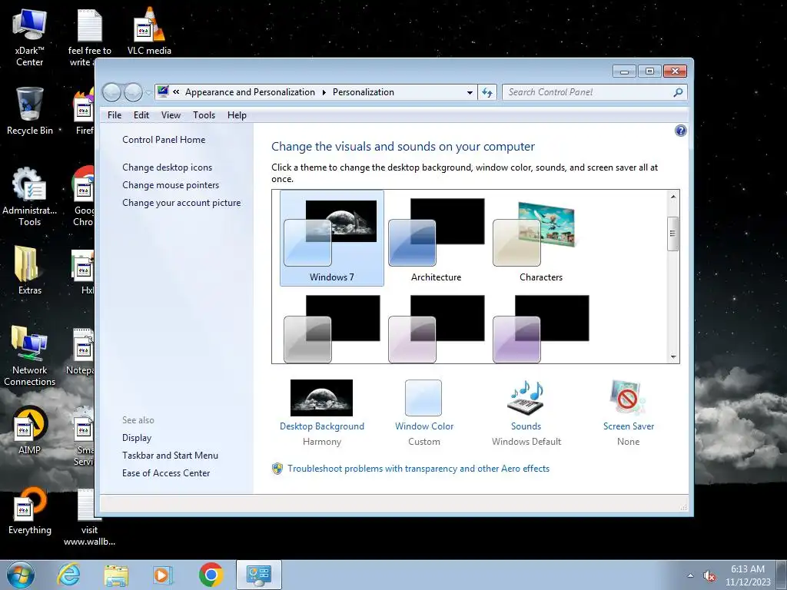Screen dimensions: 787x590
Task: Choose the gray theme in second row
Action: (x=332, y=329)
